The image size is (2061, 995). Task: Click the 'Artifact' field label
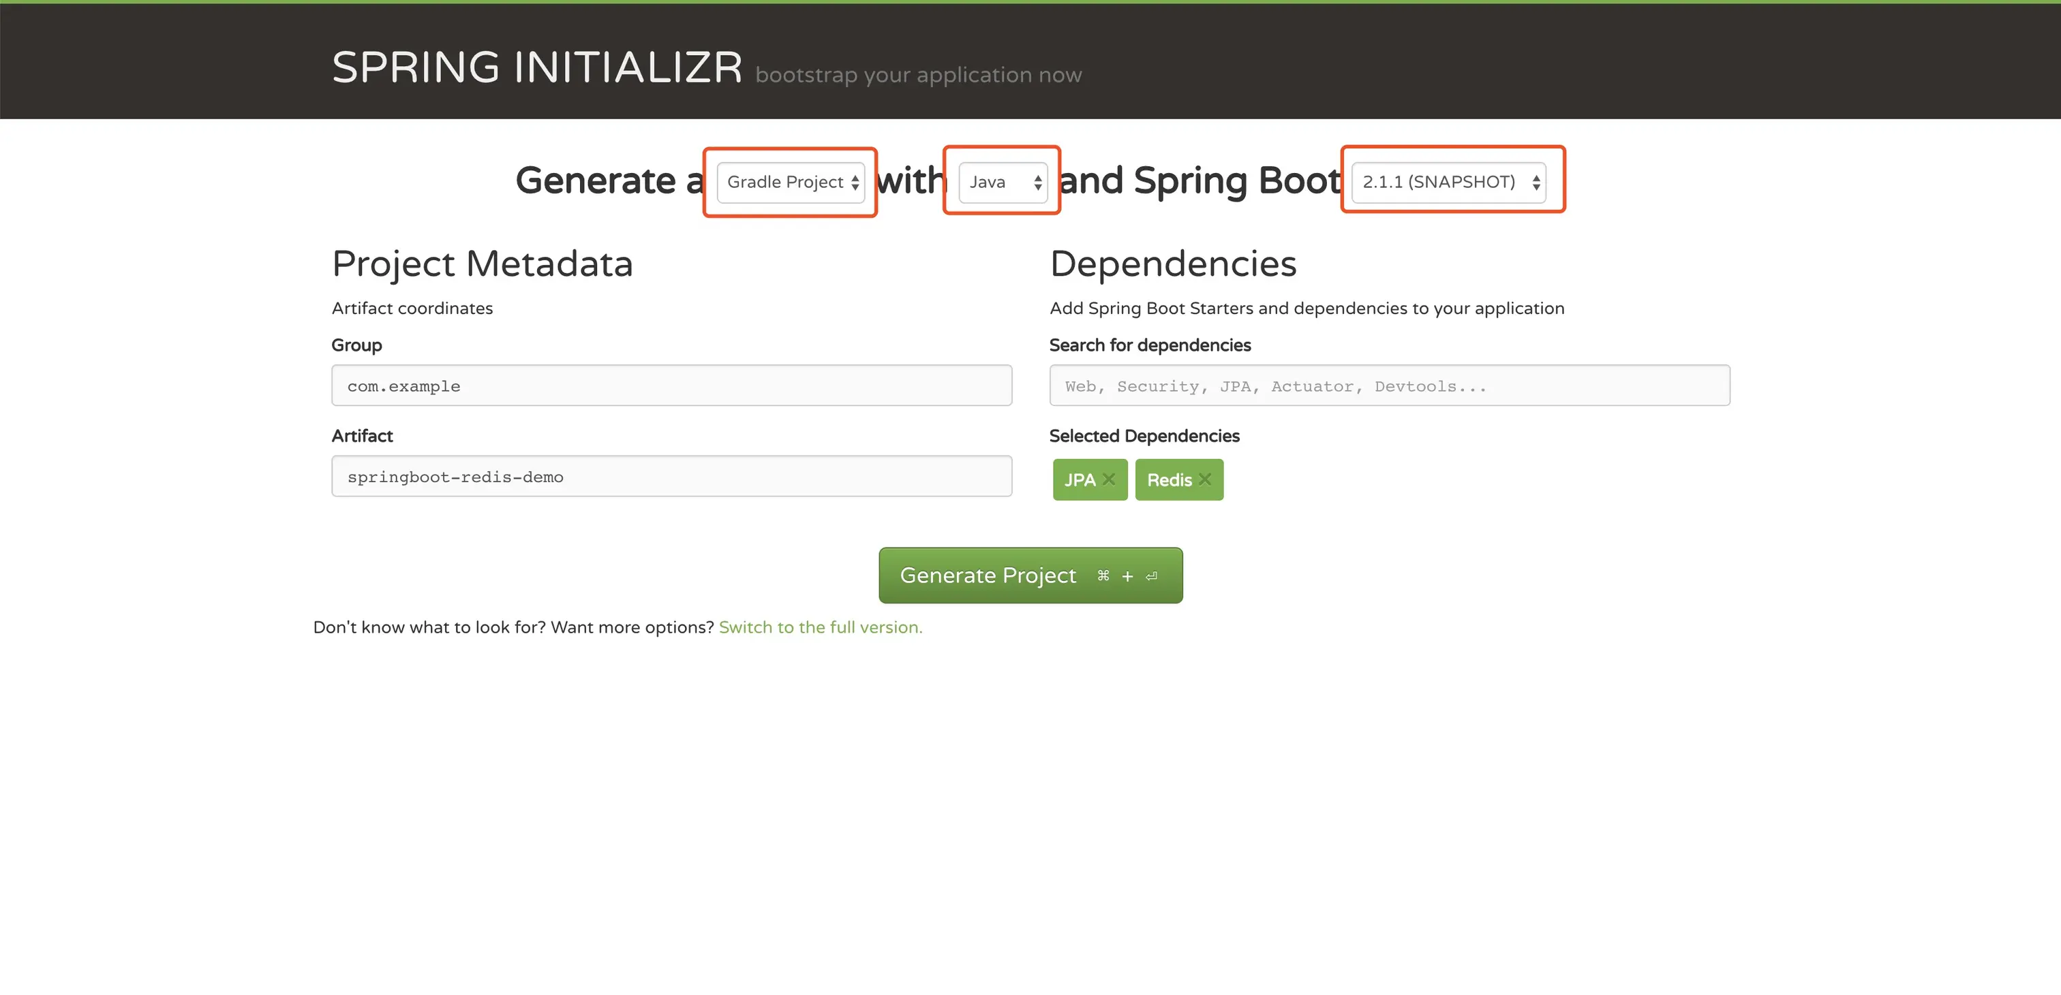[362, 436]
